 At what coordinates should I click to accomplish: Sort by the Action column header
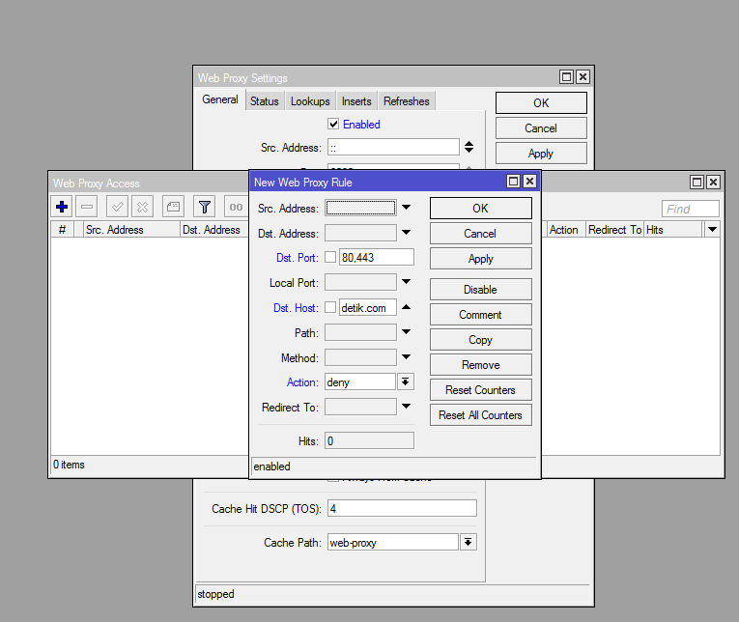(x=564, y=230)
